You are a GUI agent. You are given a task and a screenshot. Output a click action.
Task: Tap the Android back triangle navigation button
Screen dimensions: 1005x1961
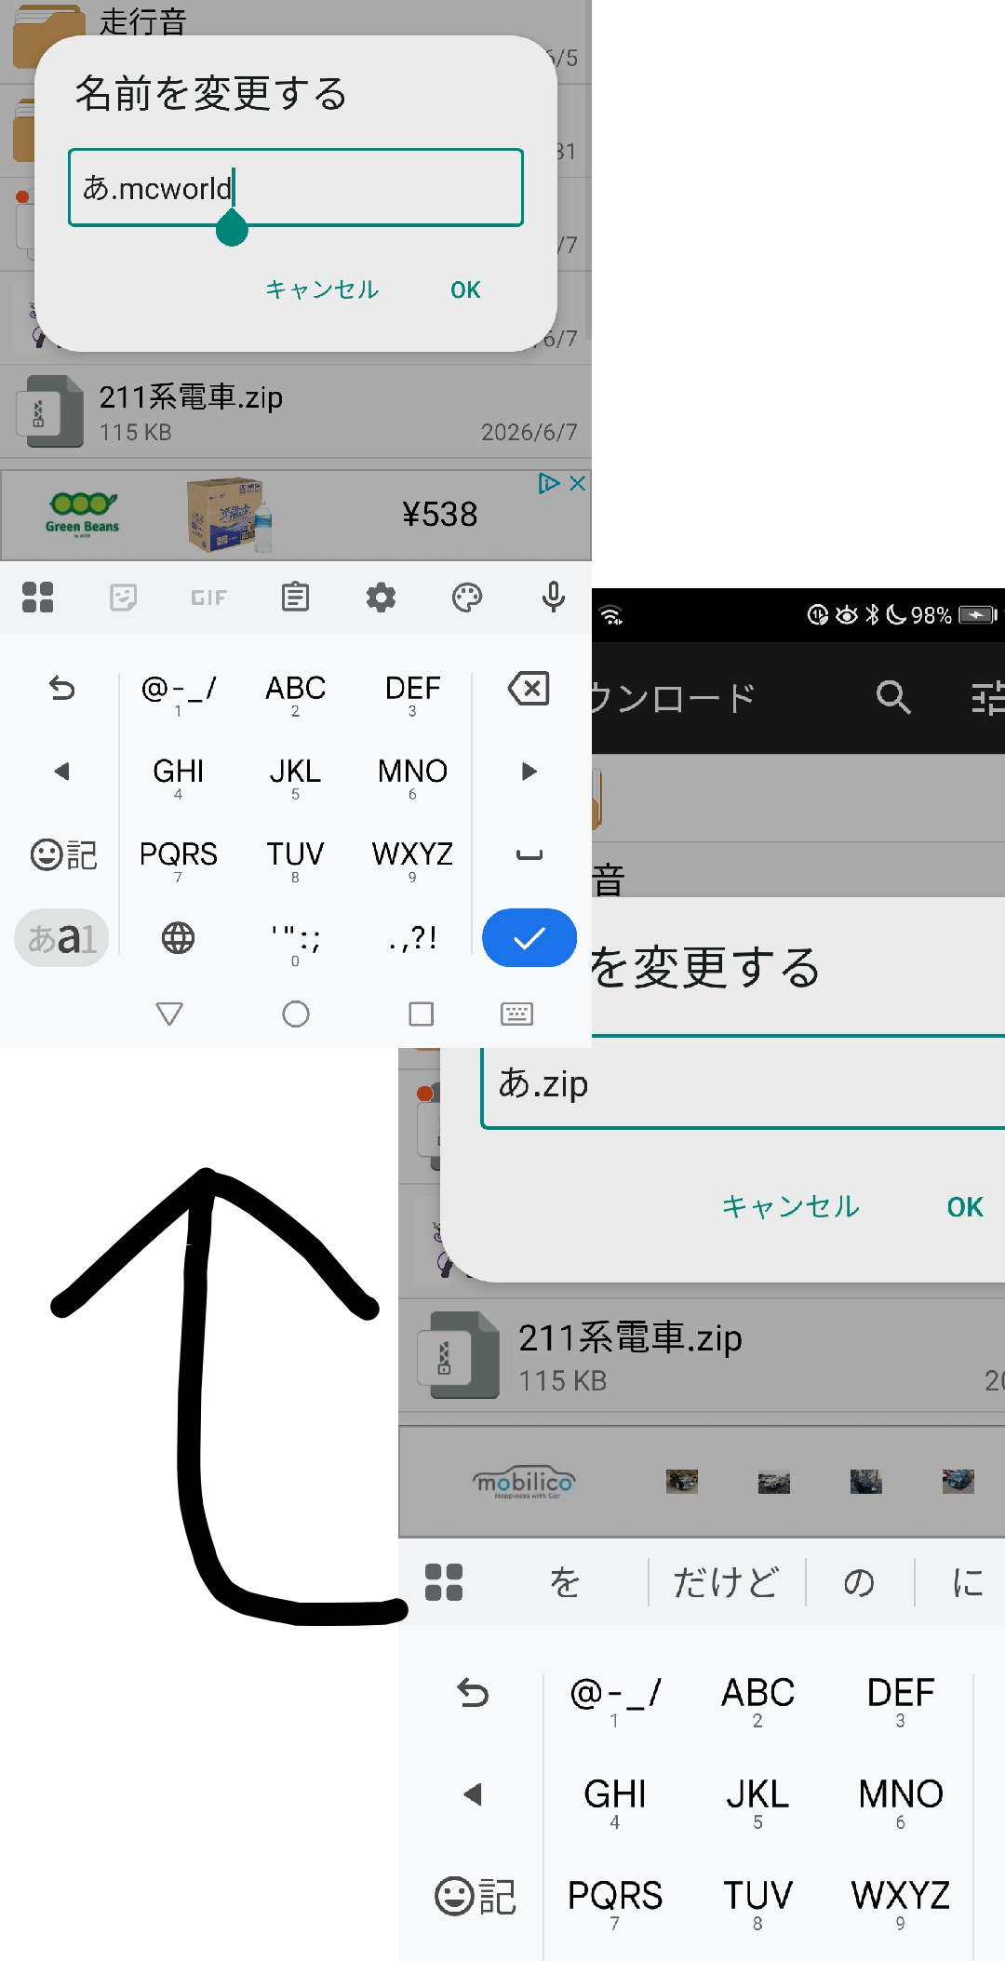[169, 1014]
